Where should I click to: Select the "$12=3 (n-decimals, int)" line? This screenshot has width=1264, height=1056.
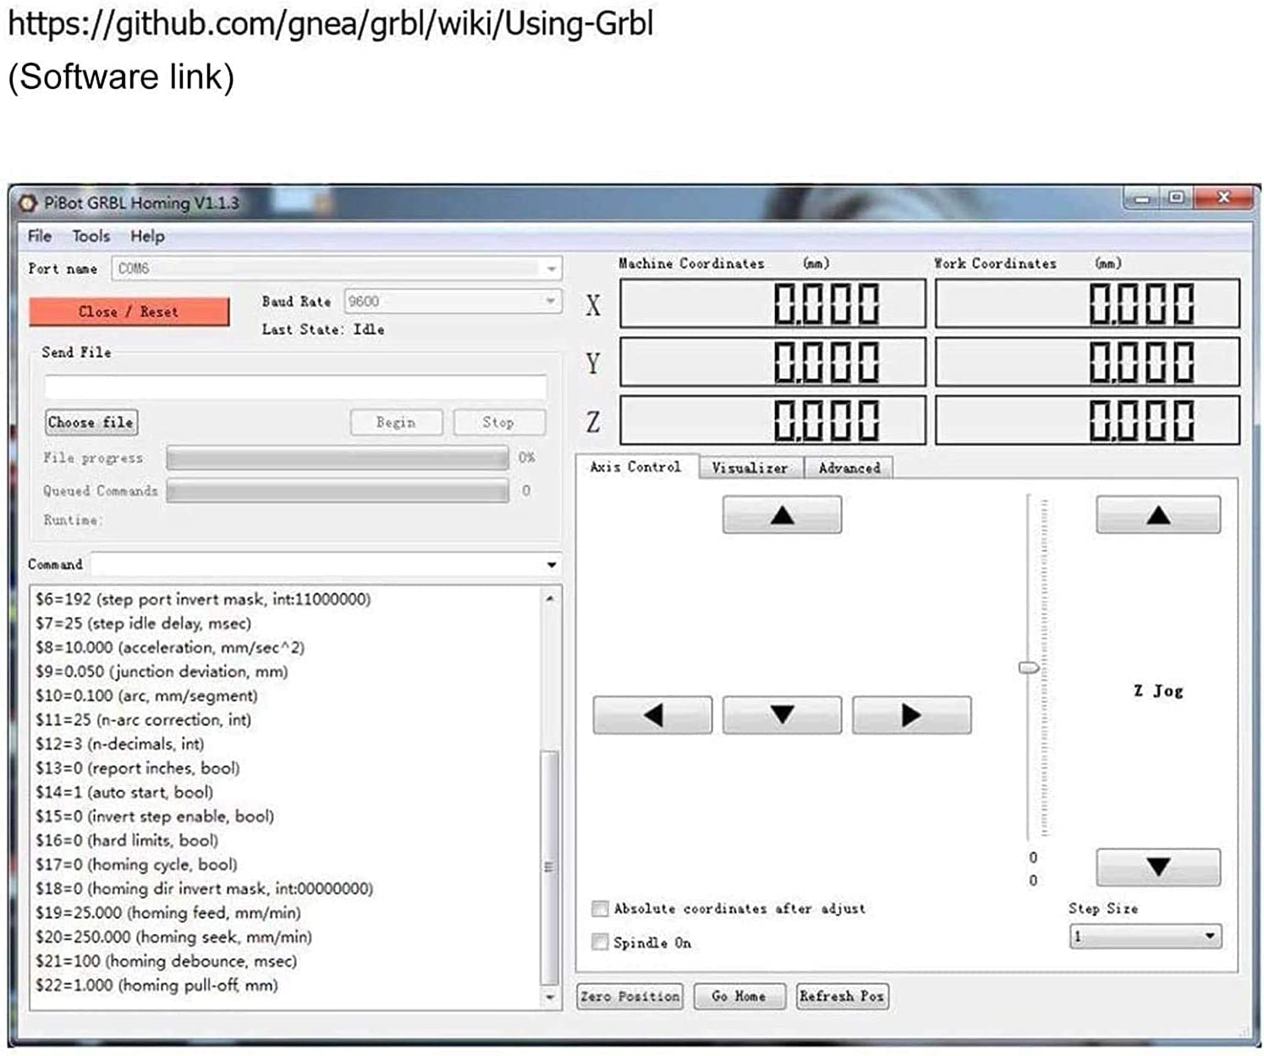pos(119,744)
